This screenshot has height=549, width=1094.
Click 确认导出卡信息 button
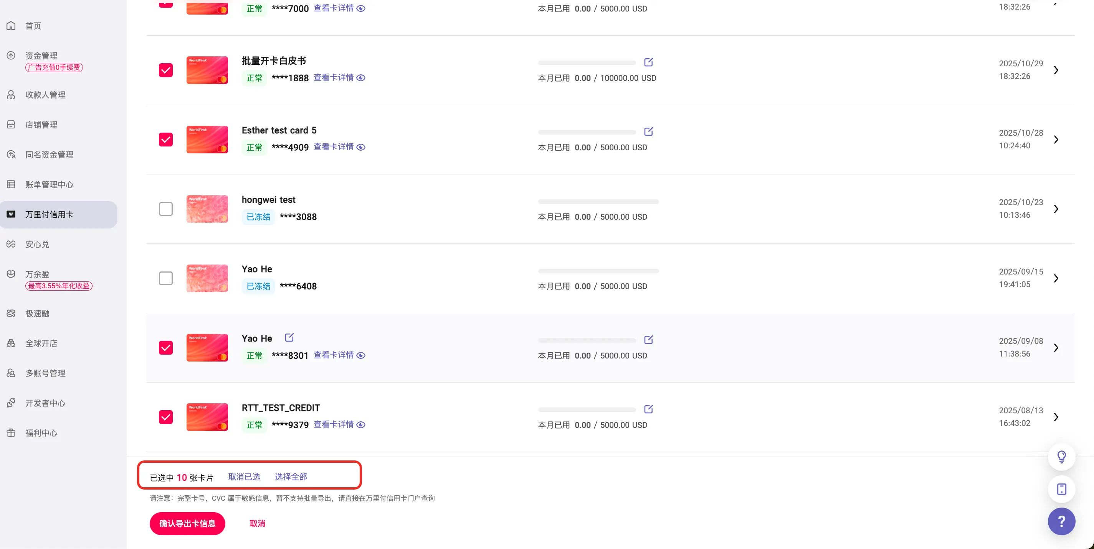(187, 523)
